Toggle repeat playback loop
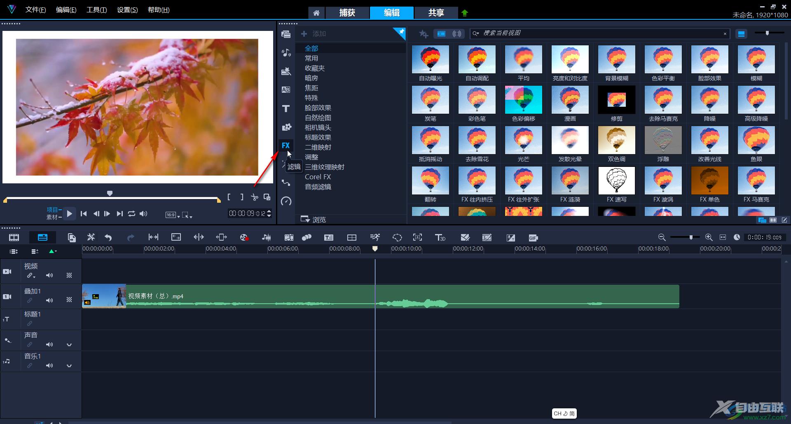This screenshot has height=424, width=791. point(131,213)
